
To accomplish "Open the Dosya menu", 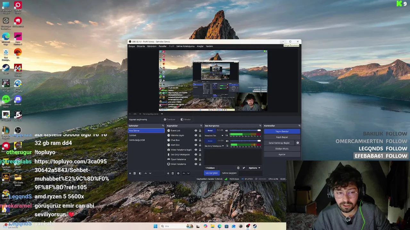I will pyautogui.click(x=132, y=46).
